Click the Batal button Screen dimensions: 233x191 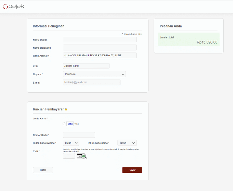(x=43, y=170)
